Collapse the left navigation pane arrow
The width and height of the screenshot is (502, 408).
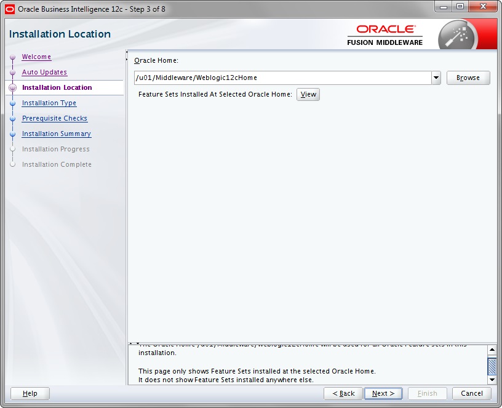[x=127, y=52]
